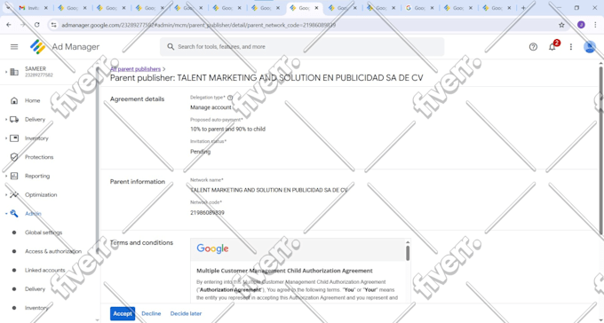Switch to the Gmail Invitation tab
The height and width of the screenshot is (323, 604).
[x=33, y=8]
